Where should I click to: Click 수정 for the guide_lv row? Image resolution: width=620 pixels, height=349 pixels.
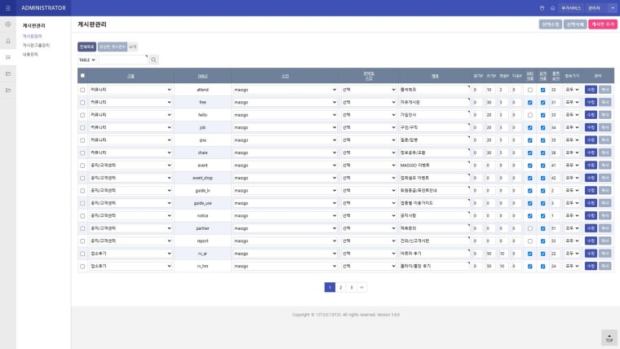591,191
